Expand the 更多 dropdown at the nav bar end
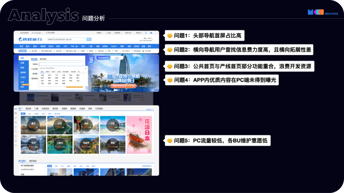This screenshot has height=193, width=344. [150, 46]
